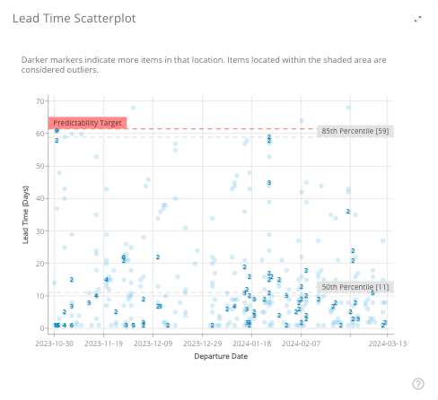Viewport: 438px width, 400px height.
Task: Click the 64-day data point above 2024-02-07
Action: point(302,121)
